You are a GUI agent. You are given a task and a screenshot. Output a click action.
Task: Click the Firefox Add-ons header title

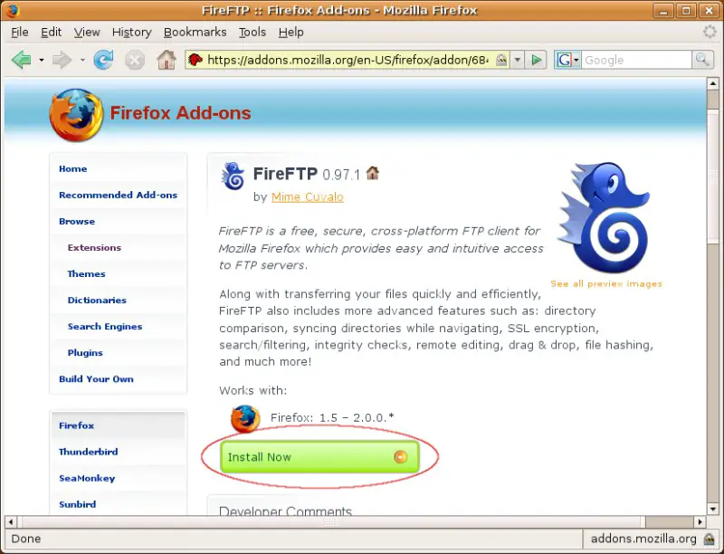tap(180, 113)
